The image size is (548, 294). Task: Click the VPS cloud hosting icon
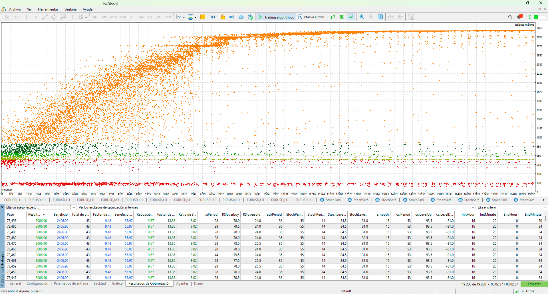pos(241,17)
